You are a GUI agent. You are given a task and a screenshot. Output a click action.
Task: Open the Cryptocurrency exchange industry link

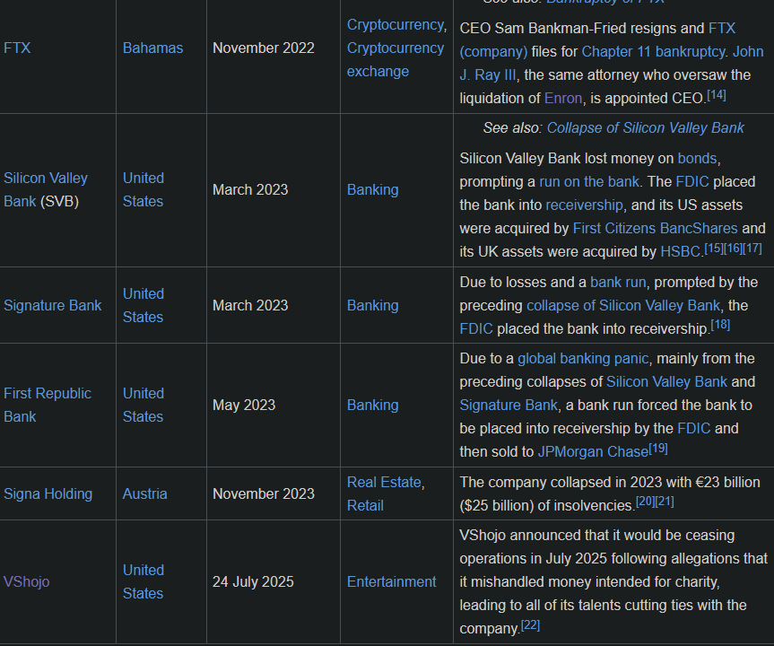[x=396, y=60]
